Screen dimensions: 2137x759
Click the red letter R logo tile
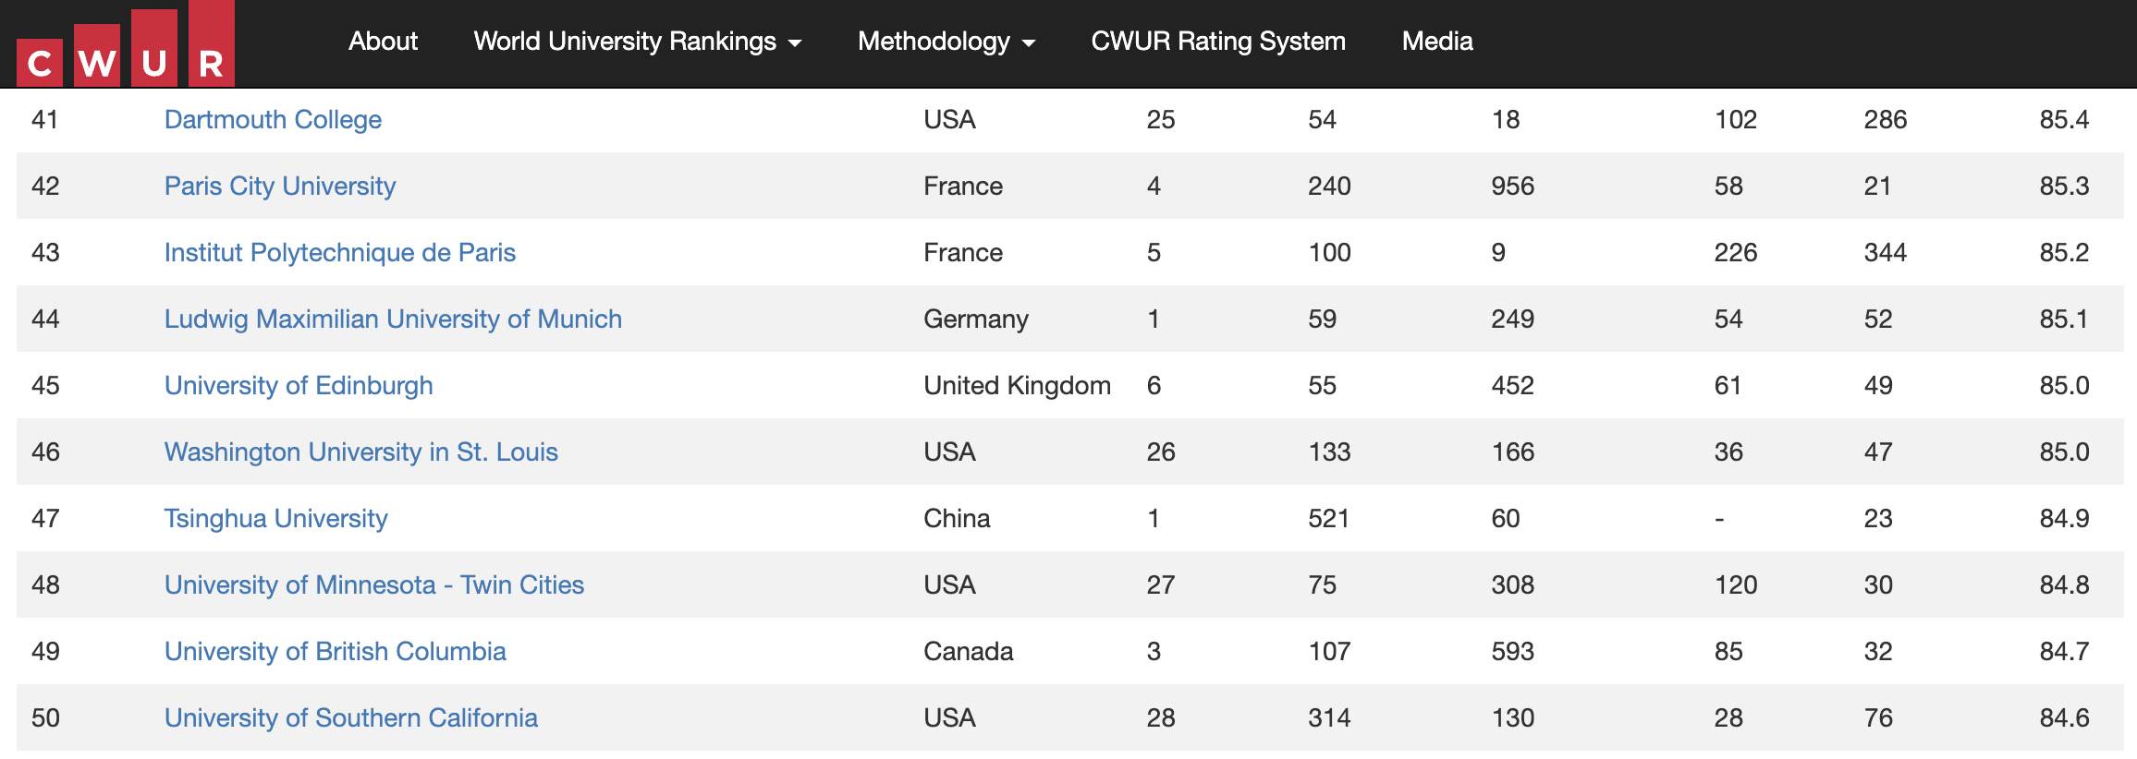tap(212, 43)
